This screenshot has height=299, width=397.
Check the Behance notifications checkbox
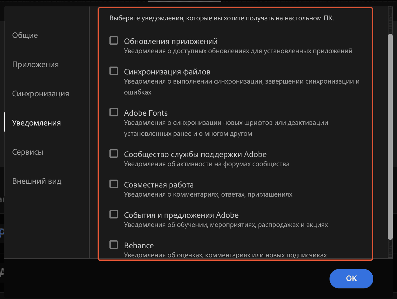pyautogui.click(x=114, y=245)
